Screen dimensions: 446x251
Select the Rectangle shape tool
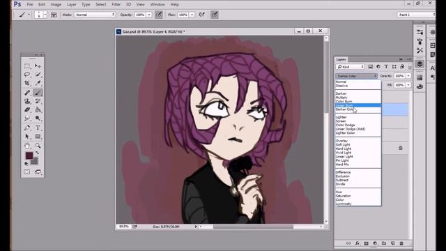(38, 137)
